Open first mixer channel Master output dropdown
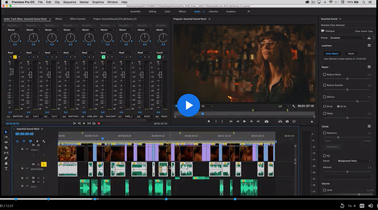This screenshot has width=378, height=210. 15,30
